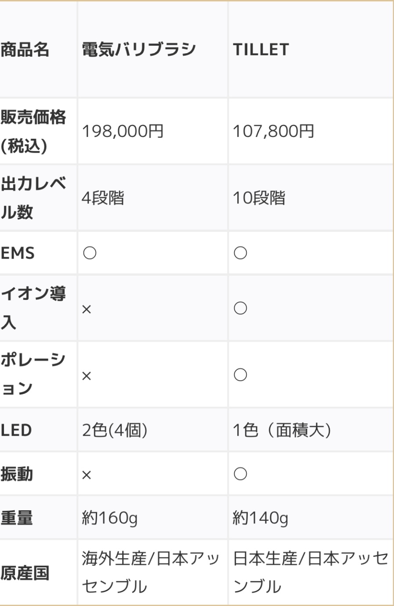Select the 198,000円 price cell
This screenshot has width=394, height=606.
tap(123, 131)
